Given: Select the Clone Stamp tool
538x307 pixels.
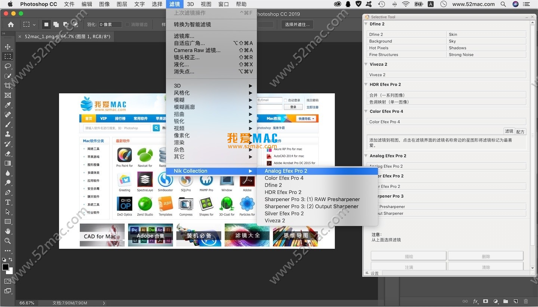Looking at the screenshot, I should 7,134.
